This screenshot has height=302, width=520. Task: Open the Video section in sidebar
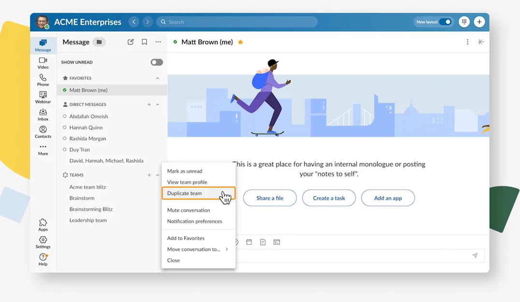(x=43, y=63)
